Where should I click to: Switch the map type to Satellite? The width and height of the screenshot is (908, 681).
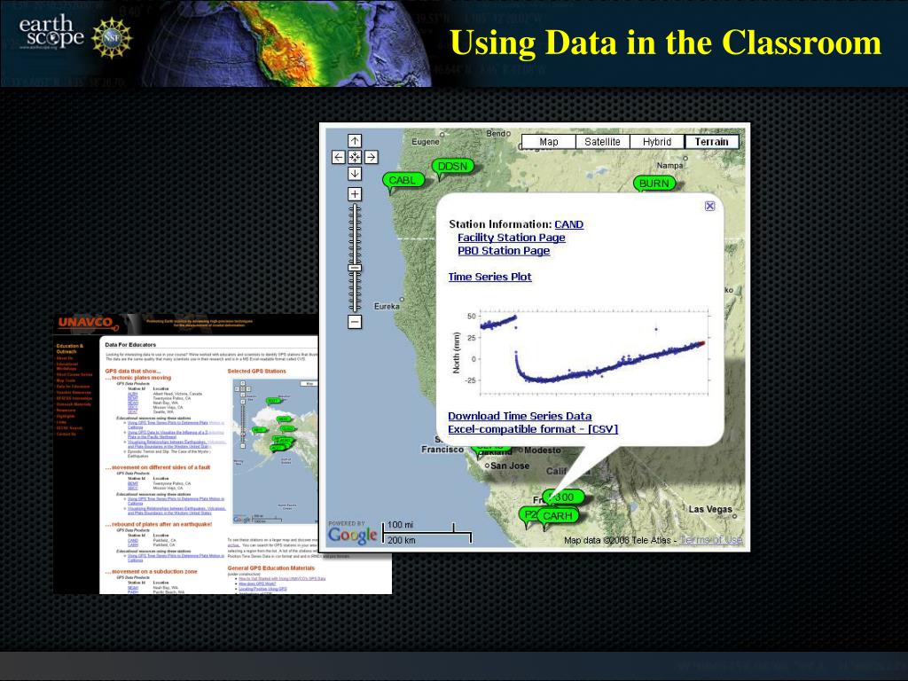(x=602, y=142)
